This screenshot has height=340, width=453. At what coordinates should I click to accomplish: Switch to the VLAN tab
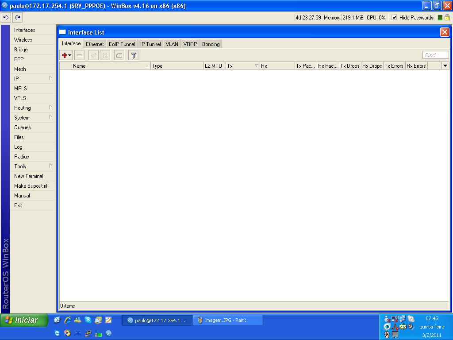[172, 44]
